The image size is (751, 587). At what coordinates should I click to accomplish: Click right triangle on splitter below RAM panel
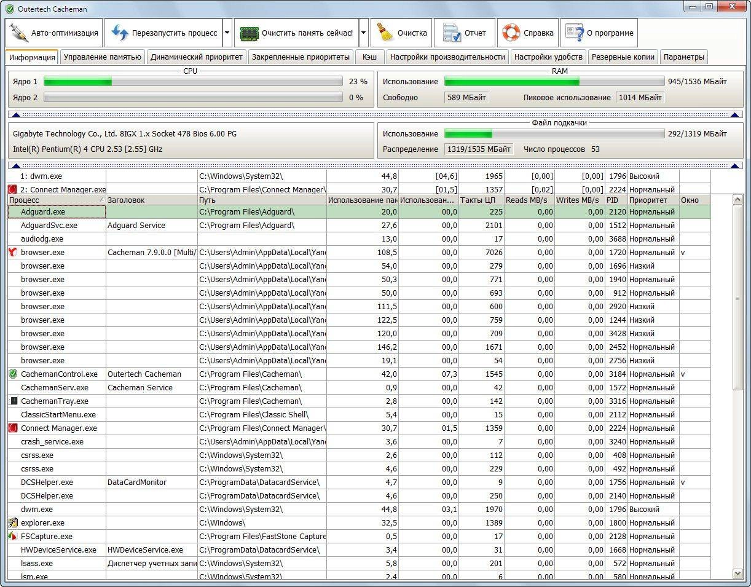pyautogui.click(x=734, y=114)
